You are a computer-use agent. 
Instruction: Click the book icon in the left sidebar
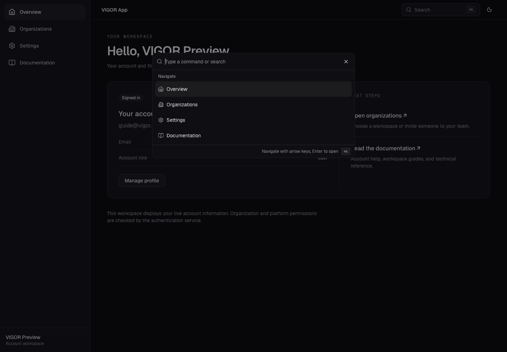pyautogui.click(x=12, y=63)
